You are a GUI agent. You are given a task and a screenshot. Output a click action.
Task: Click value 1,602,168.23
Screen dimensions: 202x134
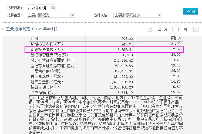[x=122, y=87]
